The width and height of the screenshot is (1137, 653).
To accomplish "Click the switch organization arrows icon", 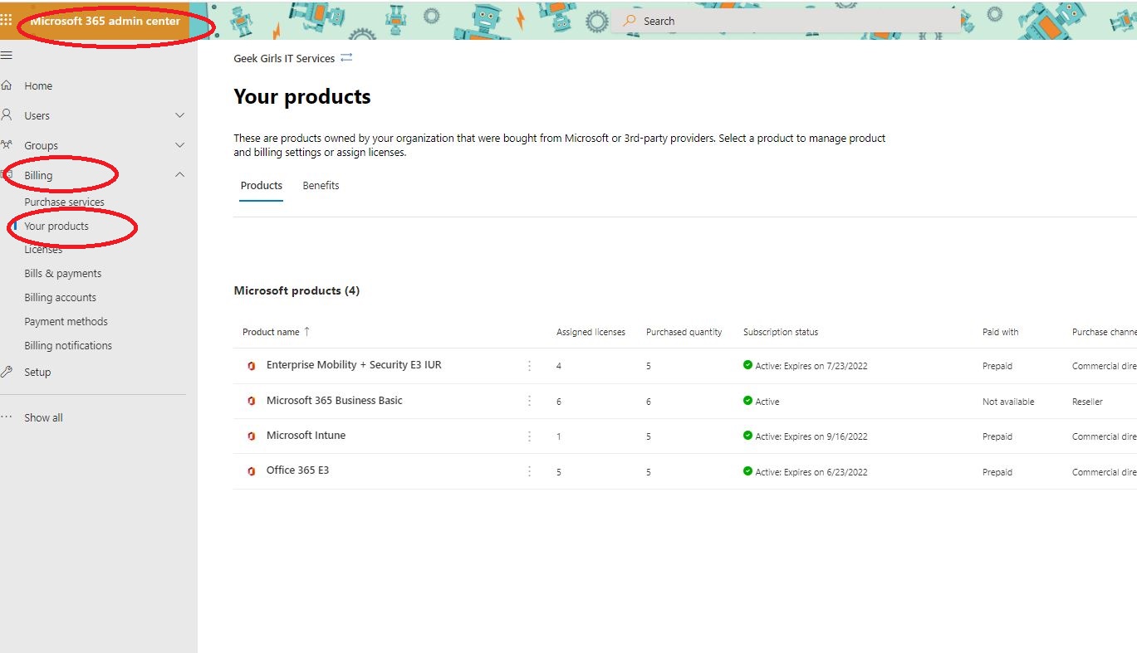I will [x=346, y=58].
